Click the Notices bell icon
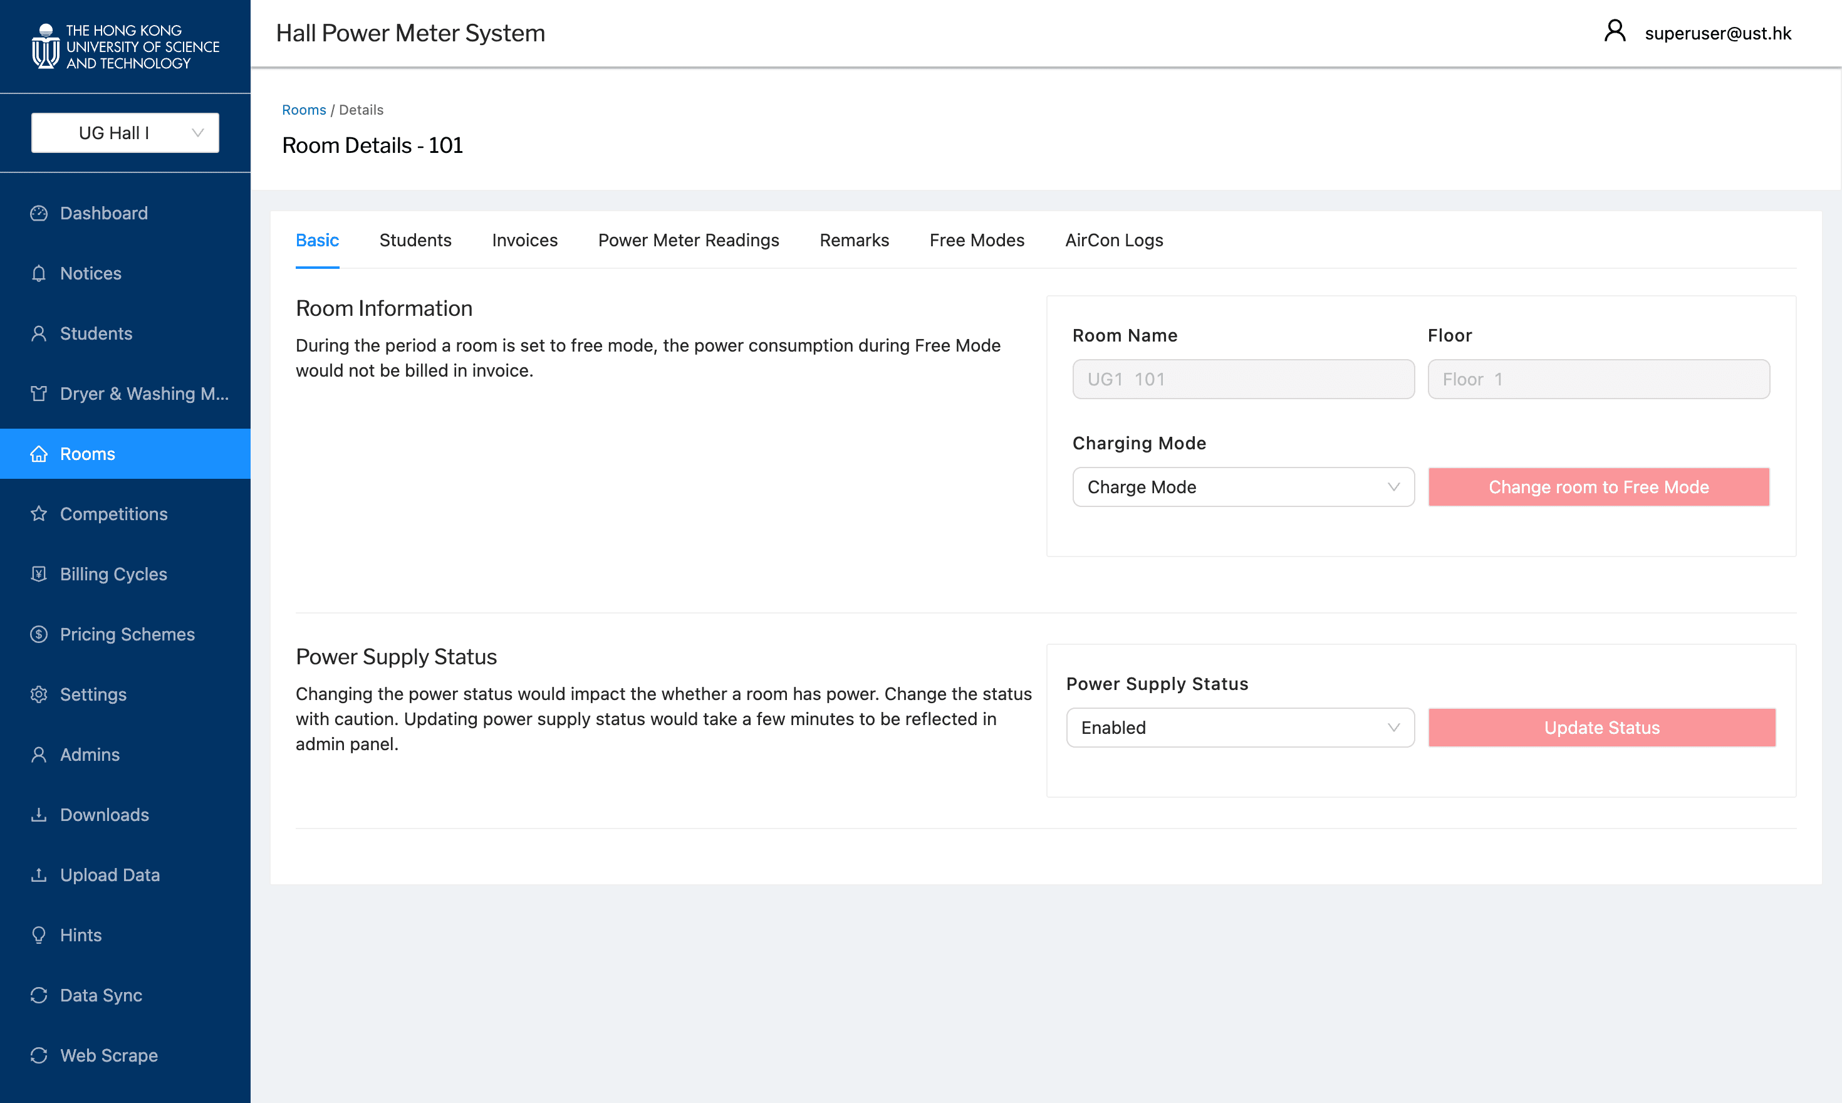This screenshot has width=1842, height=1103. pyautogui.click(x=39, y=273)
